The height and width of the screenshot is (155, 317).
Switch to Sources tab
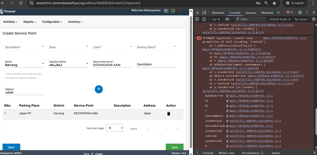[251, 13]
